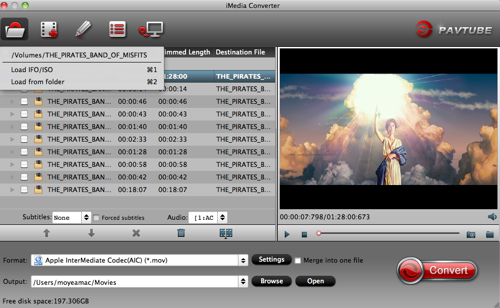Check the title with length 00:01:28

click(x=24, y=152)
